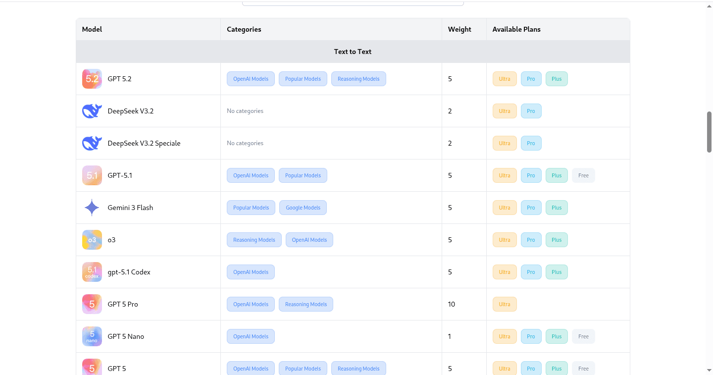Click the Pro badge in DeepSeek V3.2 Speciale row
The height and width of the screenshot is (375, 713).
(531, 143)
